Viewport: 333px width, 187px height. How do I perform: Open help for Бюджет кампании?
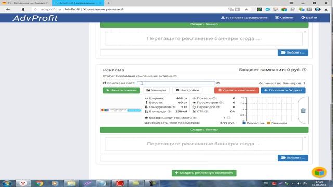click(304, 70)
